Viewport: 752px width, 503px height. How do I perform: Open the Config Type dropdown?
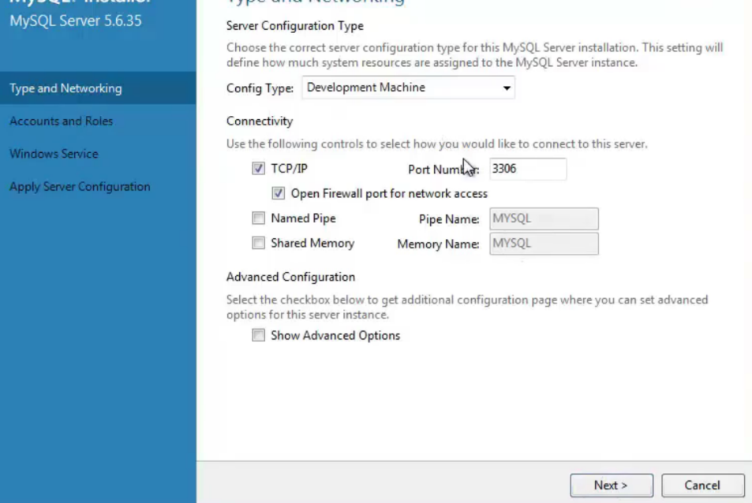(408, 88)
